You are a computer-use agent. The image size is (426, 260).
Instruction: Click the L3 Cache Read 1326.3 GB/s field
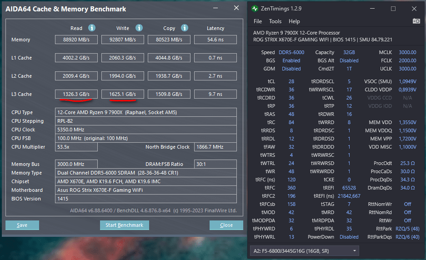pyautogui.click(x=76, y=94)
